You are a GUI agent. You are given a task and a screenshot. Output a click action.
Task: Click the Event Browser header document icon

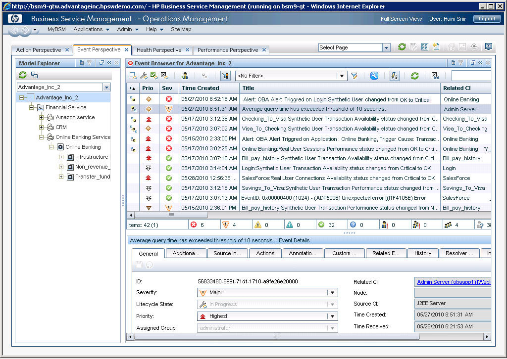point(453,63)
